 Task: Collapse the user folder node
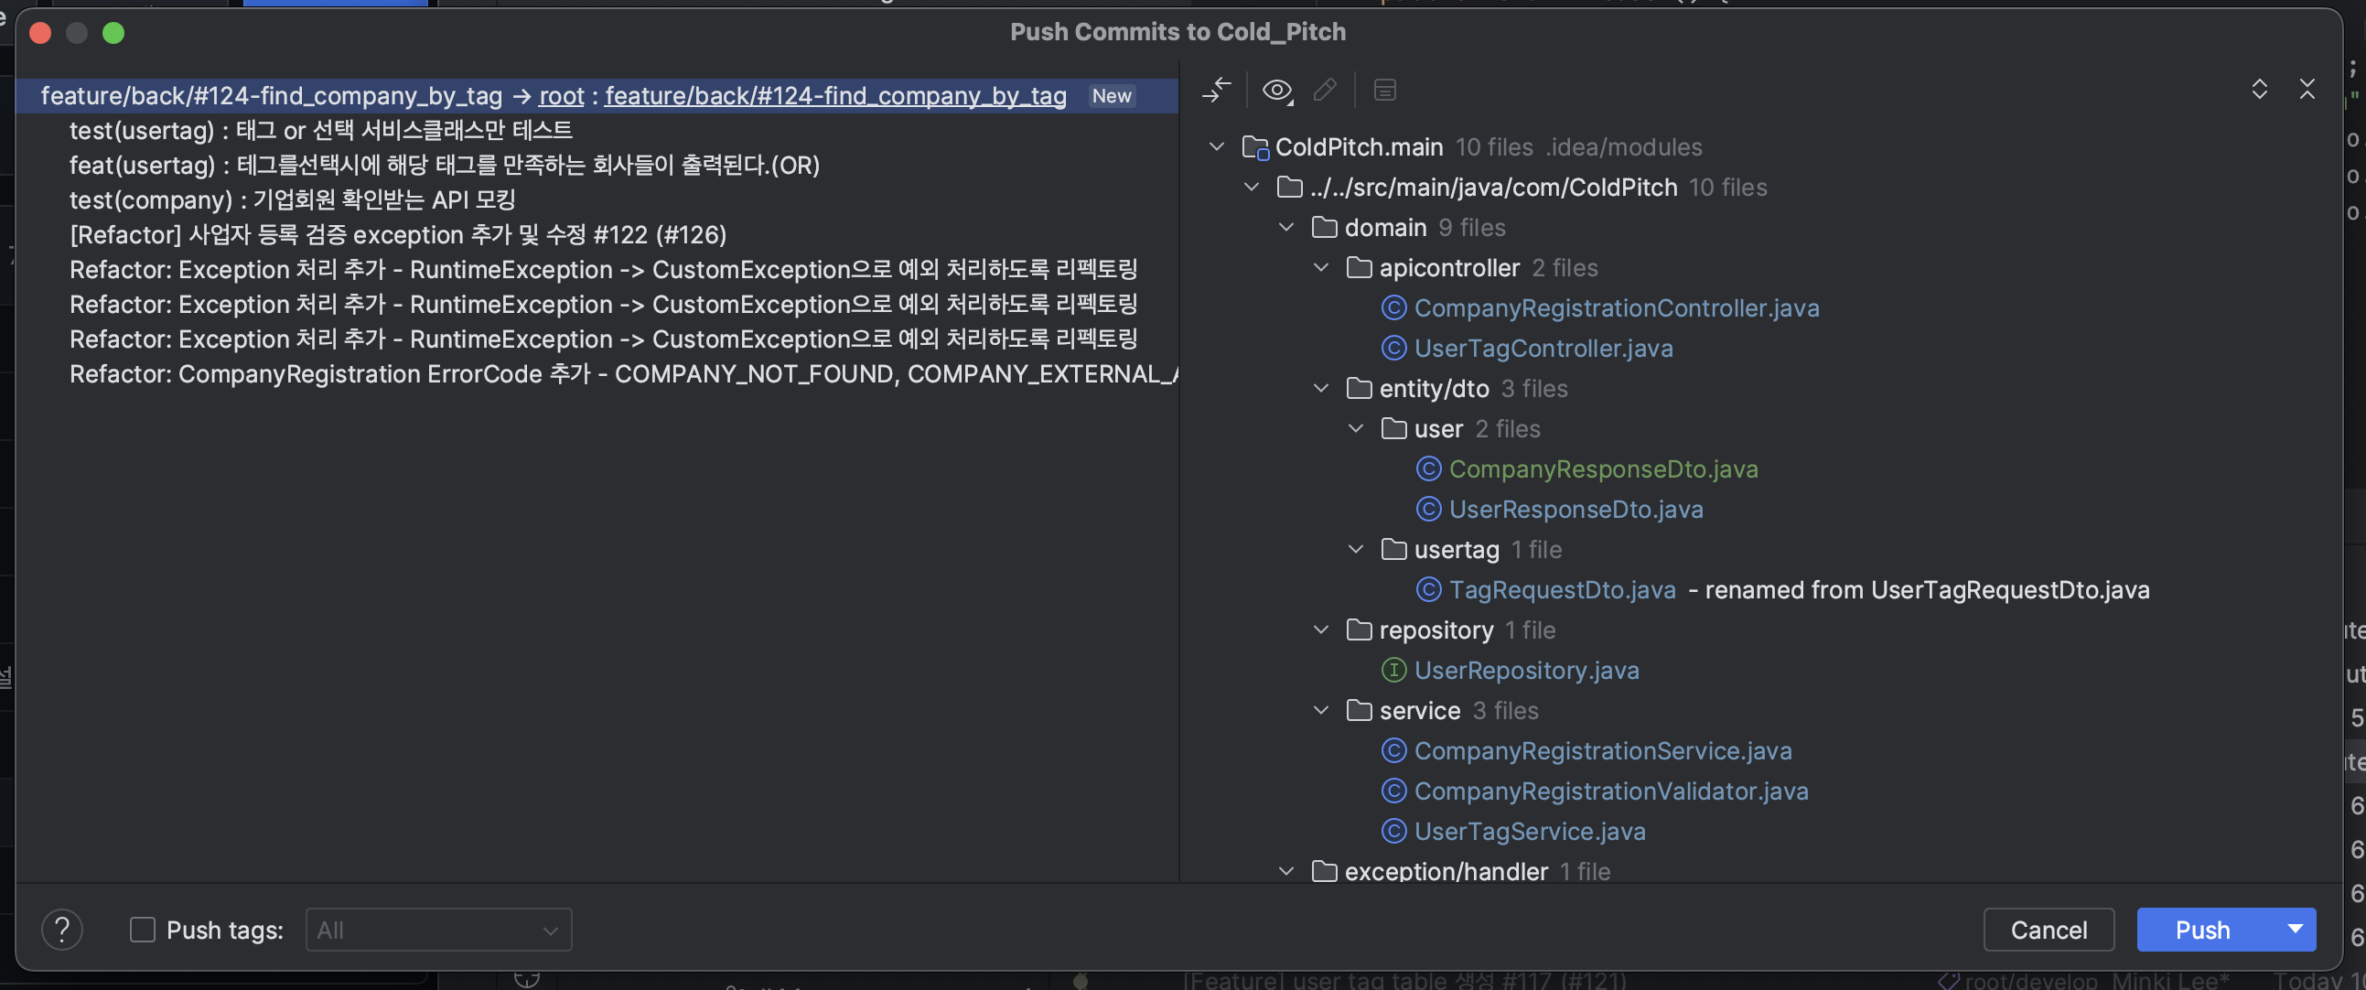(1357, 429)
